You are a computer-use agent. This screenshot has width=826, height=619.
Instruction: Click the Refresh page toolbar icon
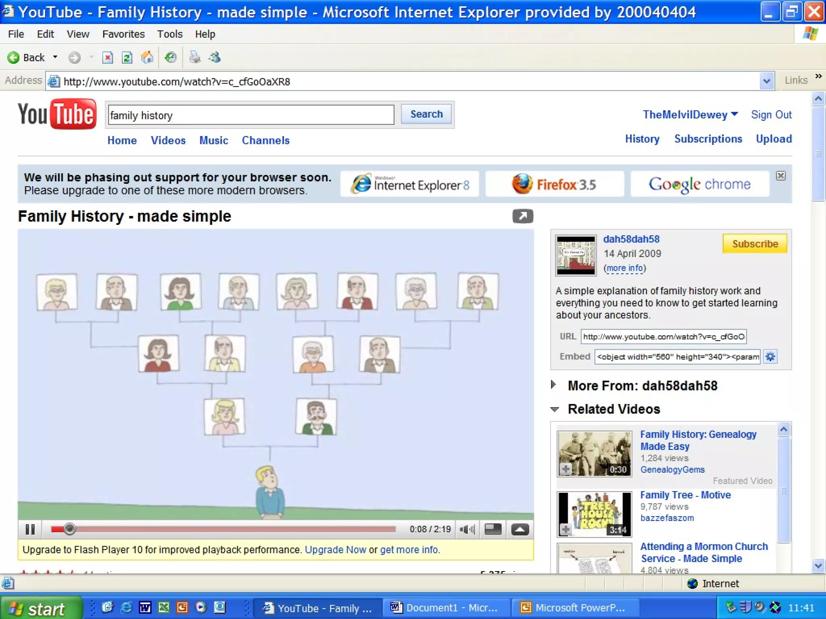click(x=127, y=58)
